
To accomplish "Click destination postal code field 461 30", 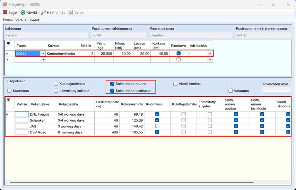I will (263, 35).
